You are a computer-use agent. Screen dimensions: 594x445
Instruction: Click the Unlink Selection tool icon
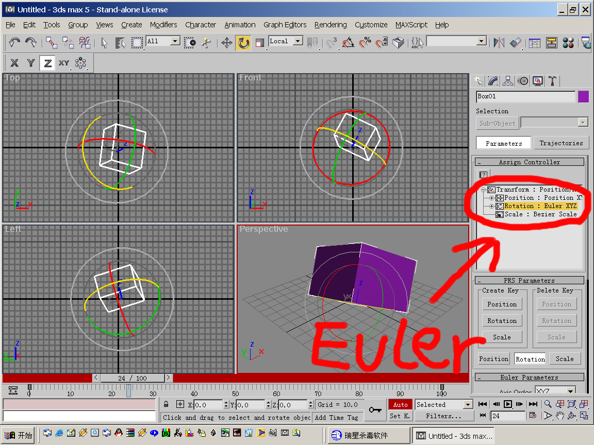pyautogui.click(x=68, y=42)
